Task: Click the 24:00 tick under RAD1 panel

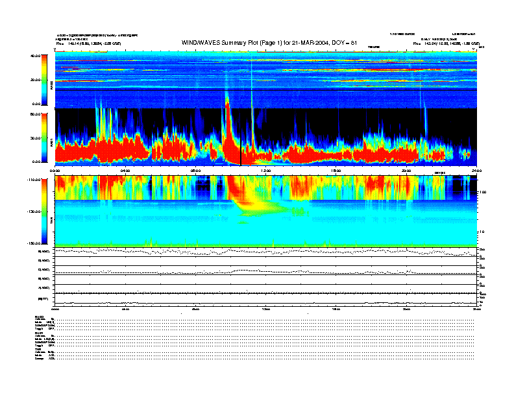Action: pos(476,171)
